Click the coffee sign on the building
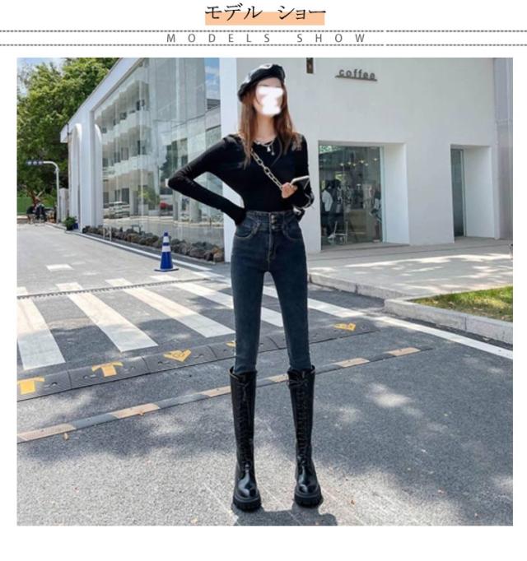Viewport: 527px width, 561px height. click(356, 75)
